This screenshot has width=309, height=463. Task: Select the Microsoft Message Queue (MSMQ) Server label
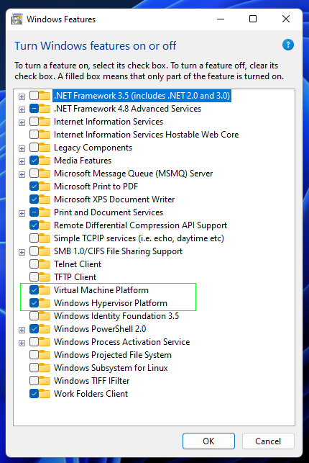point(133,174)
